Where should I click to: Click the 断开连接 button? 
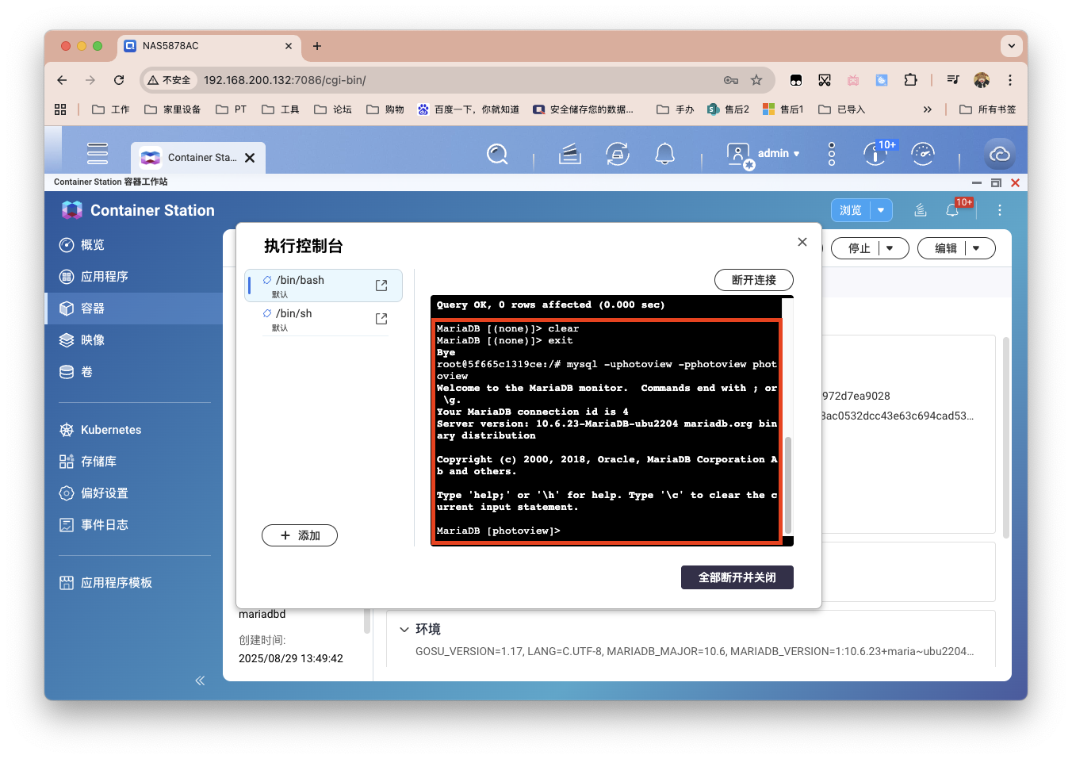pos(753,280)
